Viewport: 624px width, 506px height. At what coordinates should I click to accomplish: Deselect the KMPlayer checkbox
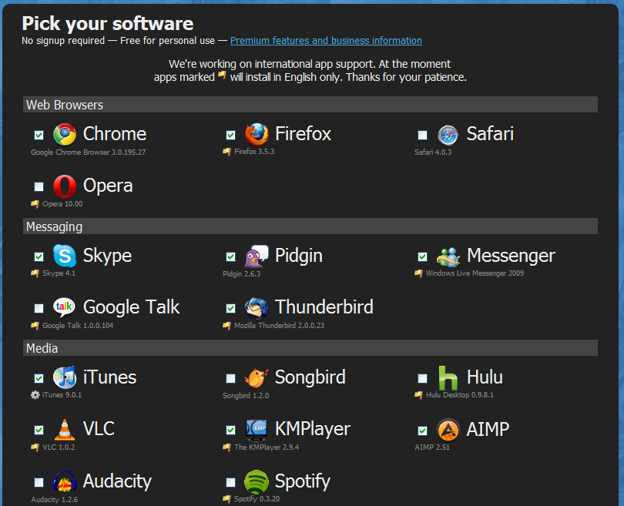pyautogui.click(x=231, y=430)
